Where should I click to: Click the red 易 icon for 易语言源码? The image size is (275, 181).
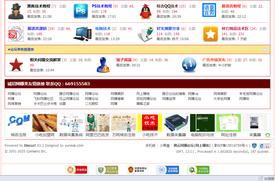(16, 34)
